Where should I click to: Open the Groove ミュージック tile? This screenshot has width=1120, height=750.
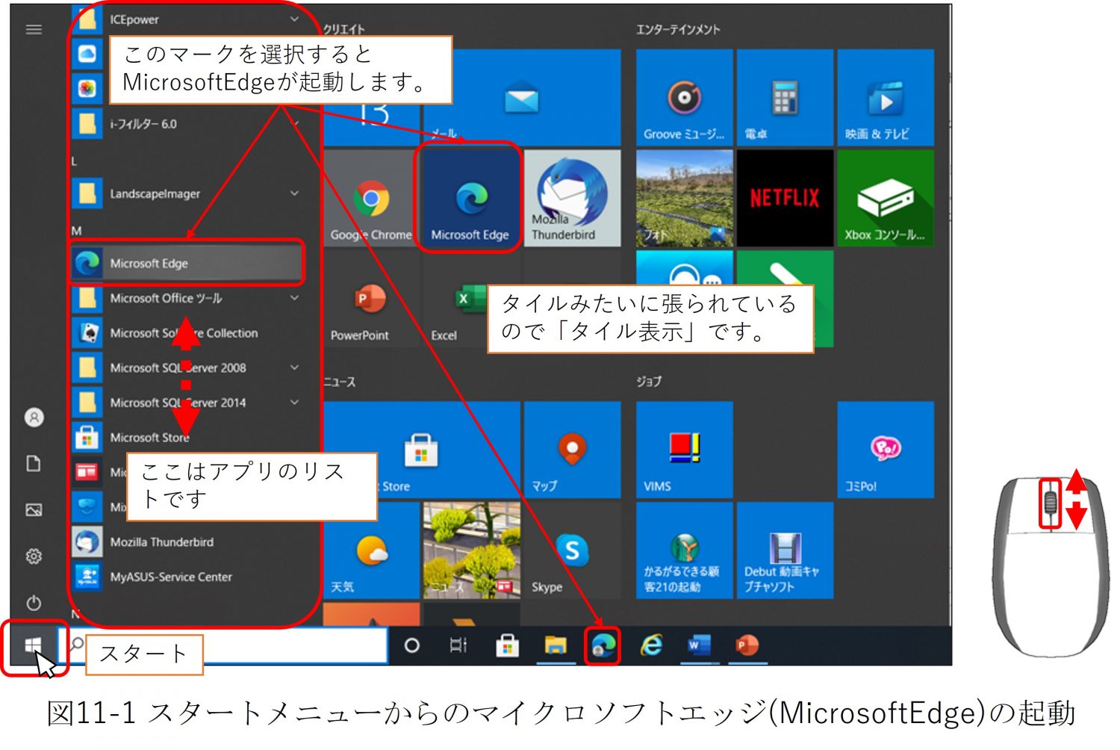(684, 97)
